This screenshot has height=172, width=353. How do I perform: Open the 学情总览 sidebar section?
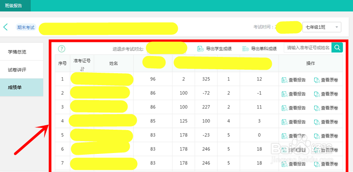point(21,52)
